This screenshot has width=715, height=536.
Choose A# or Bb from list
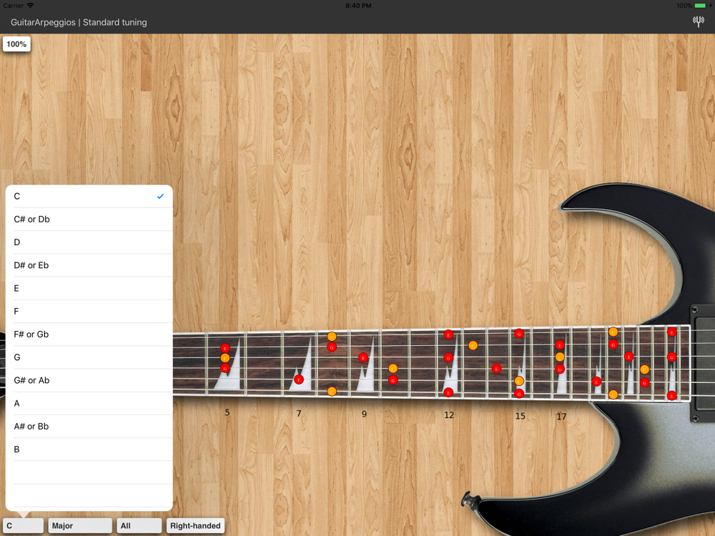[x=89, y=427]
